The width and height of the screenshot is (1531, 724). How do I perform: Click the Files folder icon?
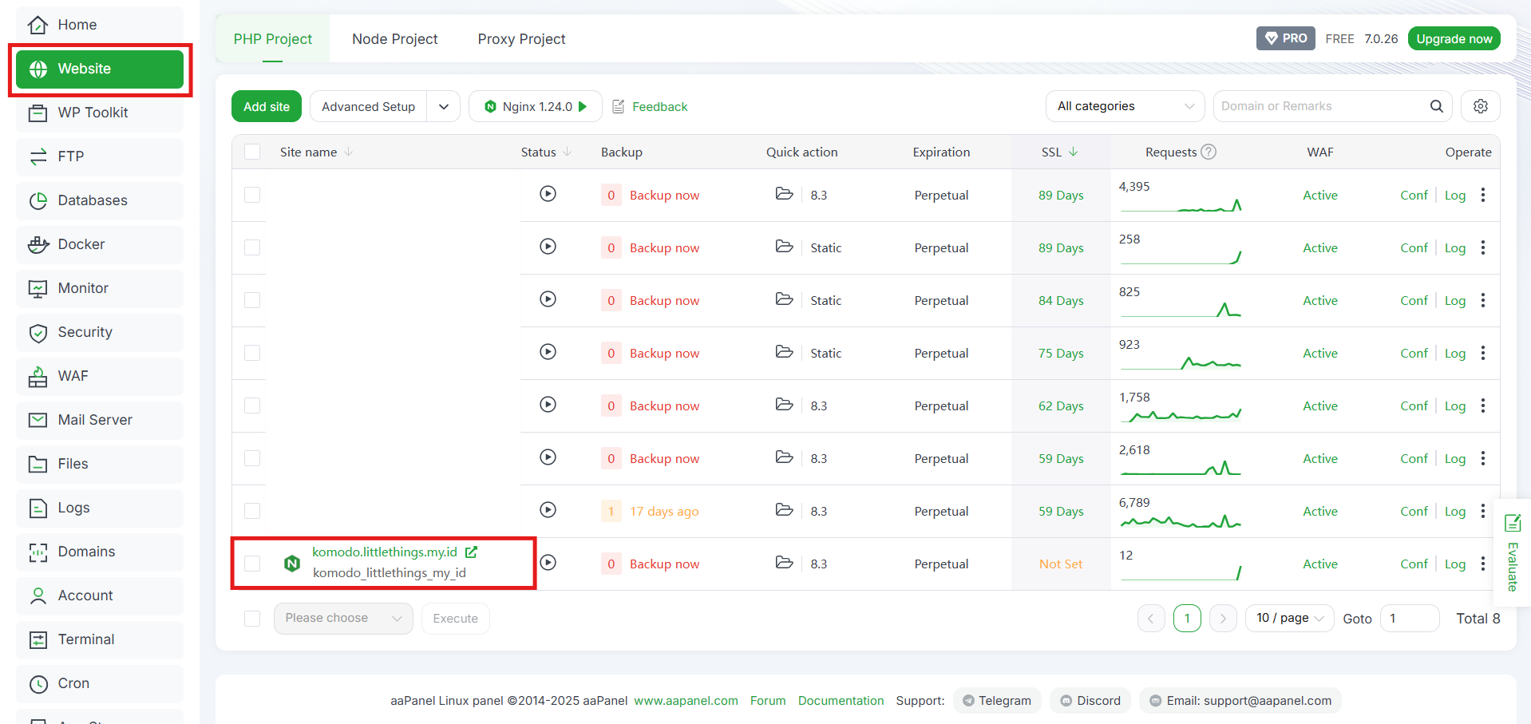pyautogui.click(x=38, y=464)
